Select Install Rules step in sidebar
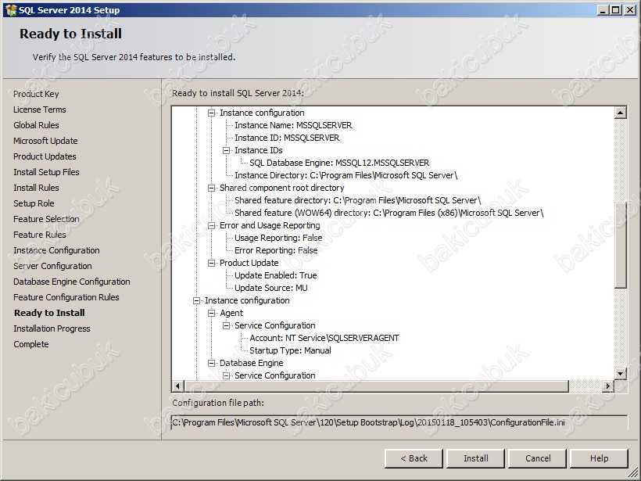 click(36, 188)
